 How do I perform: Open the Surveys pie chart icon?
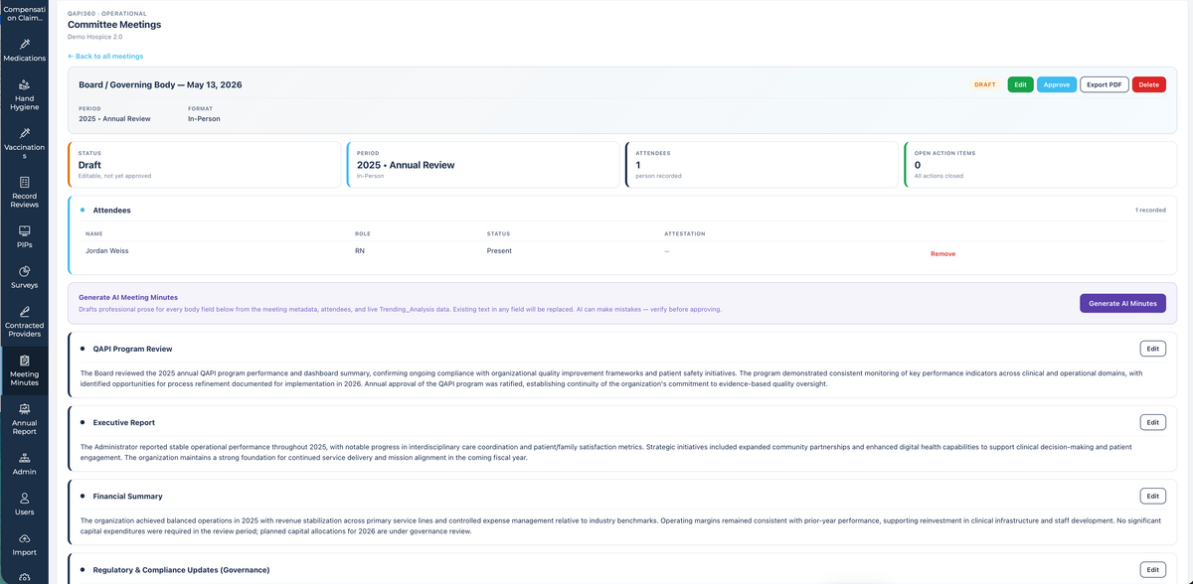[25, 271]
